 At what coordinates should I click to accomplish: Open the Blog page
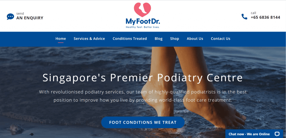point(159,39)
